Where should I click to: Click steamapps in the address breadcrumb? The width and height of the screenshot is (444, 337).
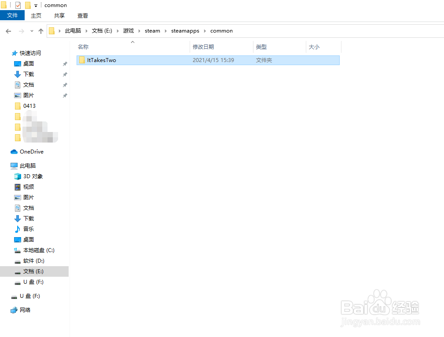pos(185,31)
